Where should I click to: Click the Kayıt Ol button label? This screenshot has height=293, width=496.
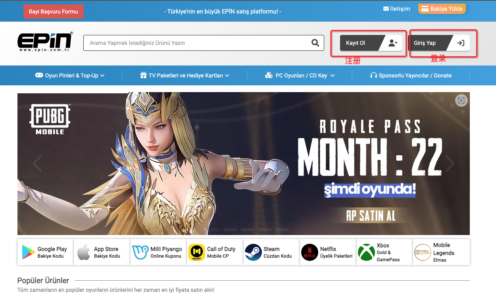pos(356,43)
